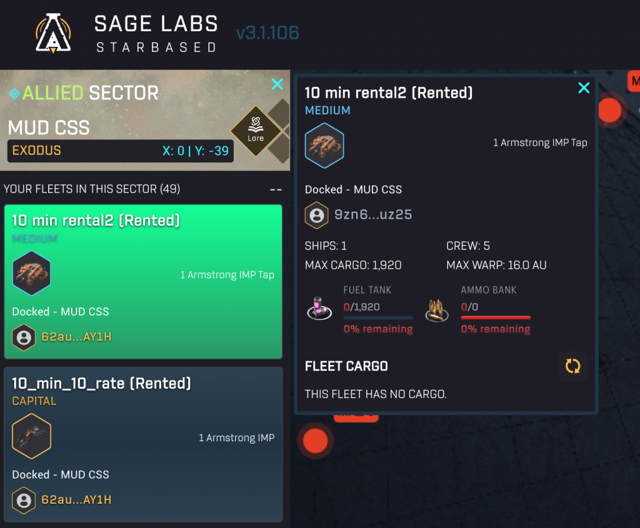Viewport: 640px width, 528px height.
Task: Click the Ammo Bank bullets icon
Action: (438, 309)
